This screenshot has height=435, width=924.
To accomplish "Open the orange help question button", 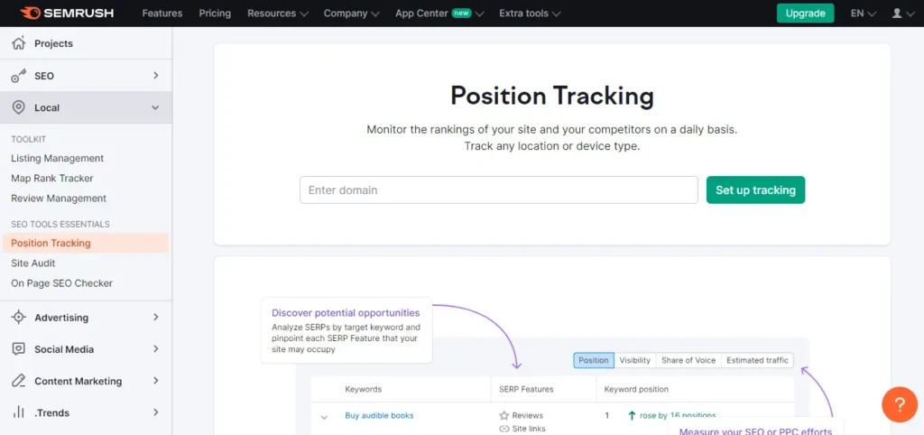I will [900, 404].
